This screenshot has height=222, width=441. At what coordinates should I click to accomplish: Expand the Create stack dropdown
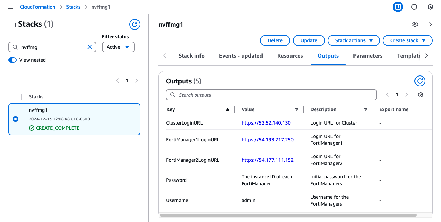tap(407, 40)
